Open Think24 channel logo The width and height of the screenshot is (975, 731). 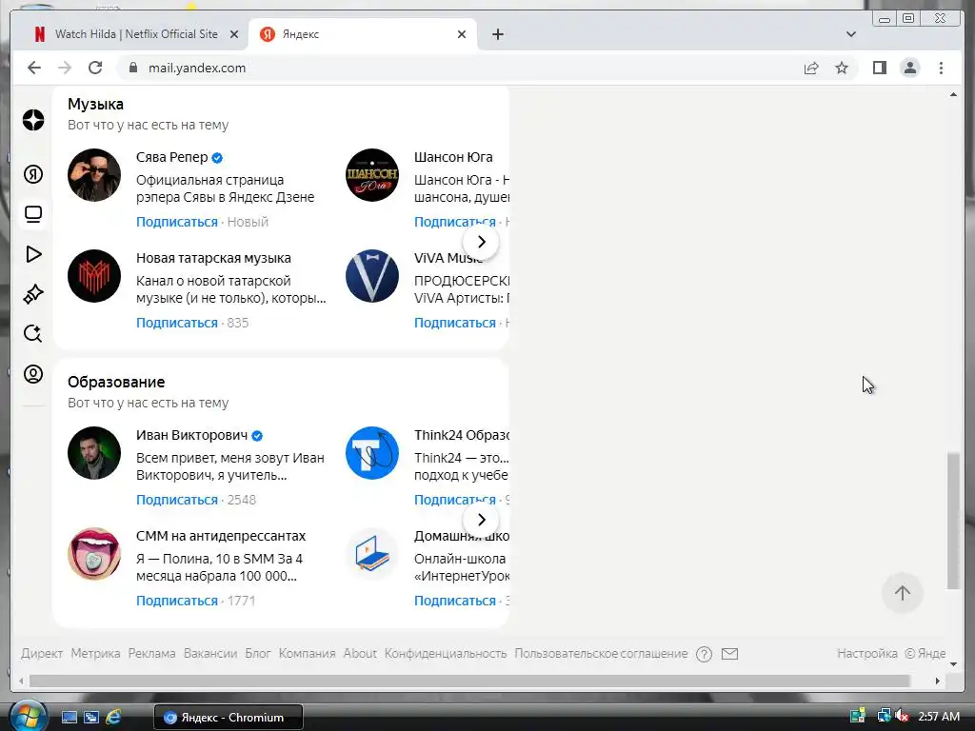pos(372,453)
